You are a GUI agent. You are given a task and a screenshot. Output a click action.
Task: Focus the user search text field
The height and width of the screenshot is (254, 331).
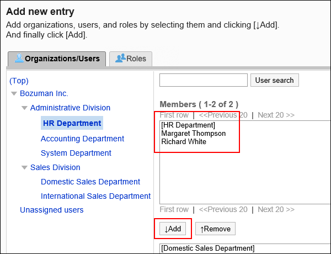pyautogui.click(x=204, y=80)
